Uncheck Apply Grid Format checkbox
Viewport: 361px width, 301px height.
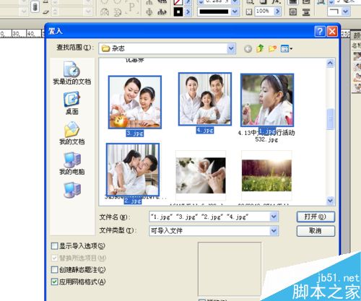click(55, 282)
